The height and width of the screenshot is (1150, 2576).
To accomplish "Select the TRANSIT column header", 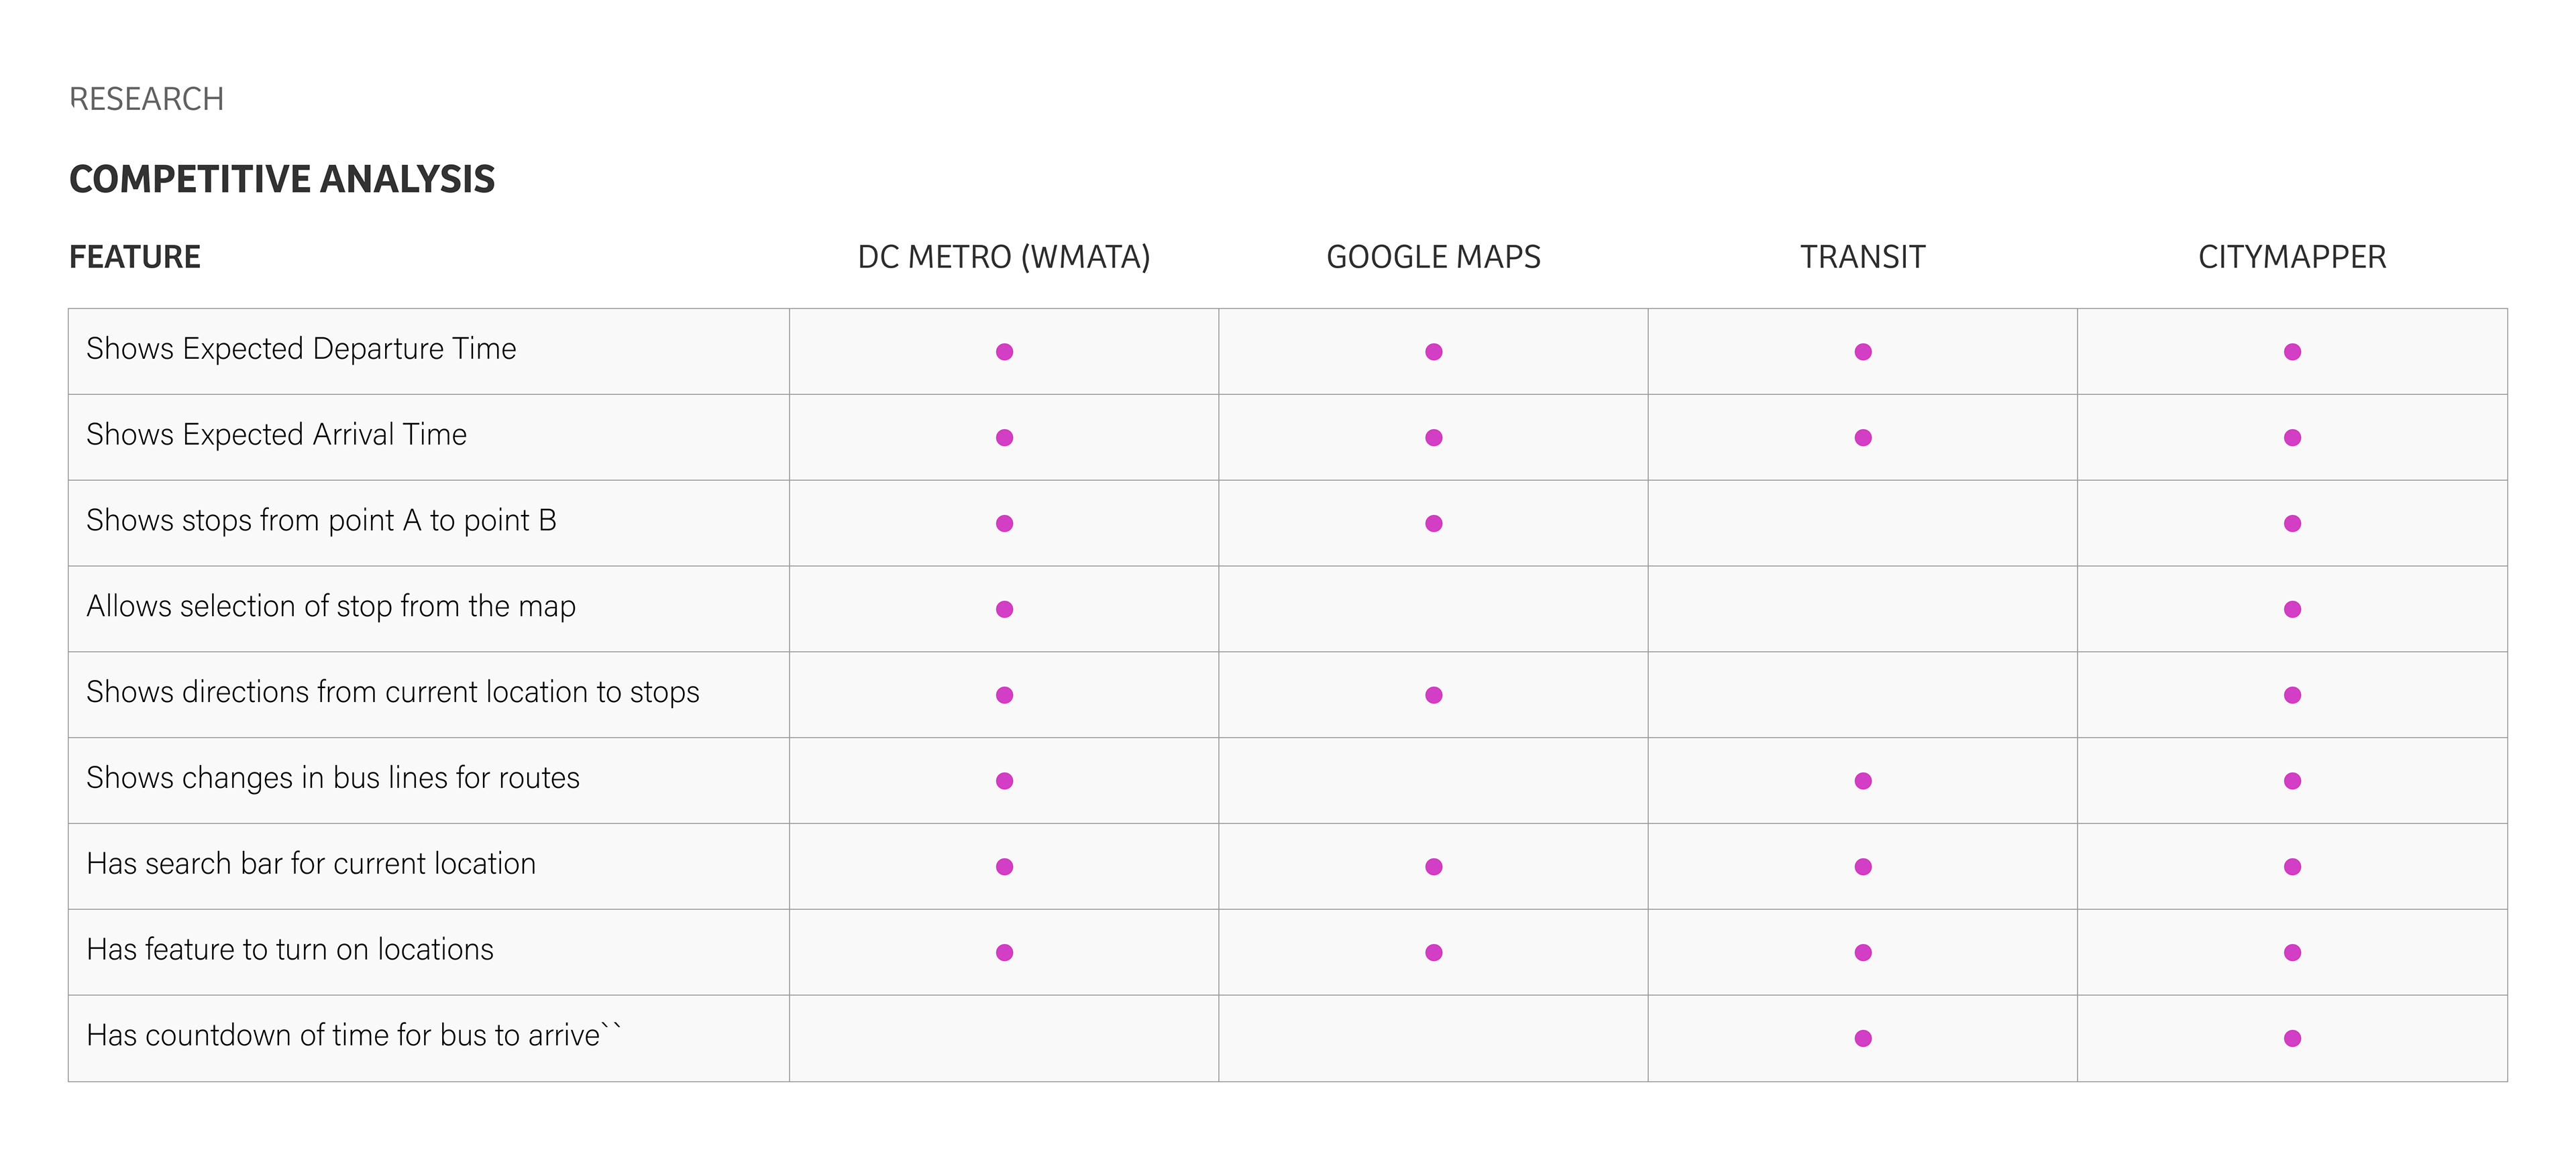I will [x=1862, y=257].
